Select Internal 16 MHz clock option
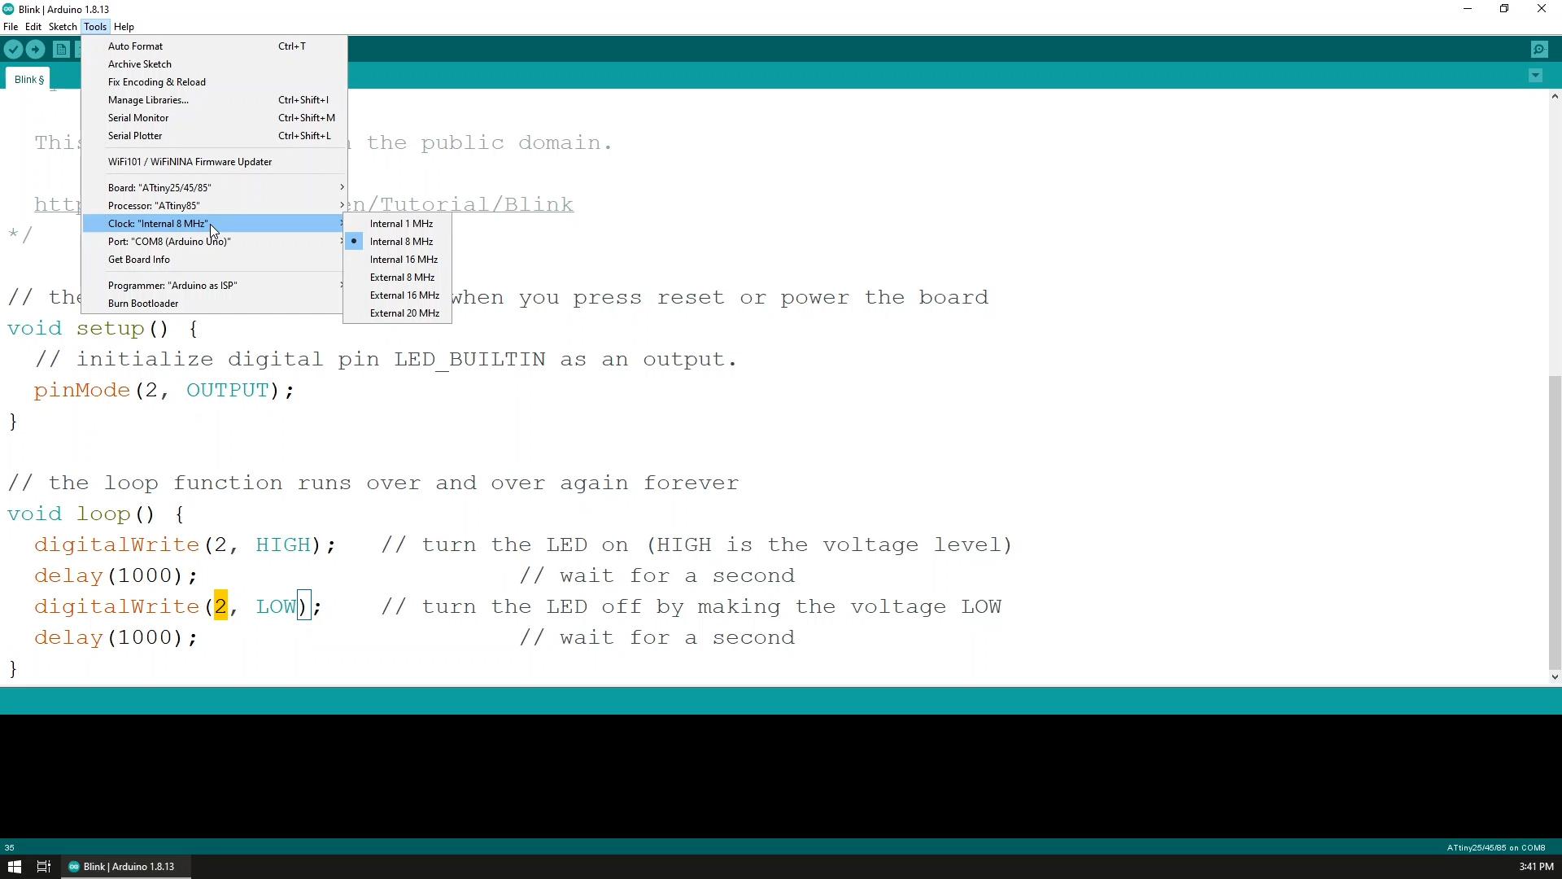Image resolution: width=1562 pixels, height=879 pixels. (404, 259)
